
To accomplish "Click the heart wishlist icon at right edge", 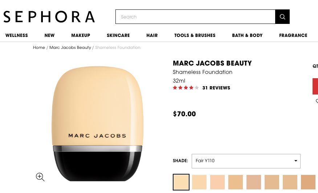I will pos(317,101).
